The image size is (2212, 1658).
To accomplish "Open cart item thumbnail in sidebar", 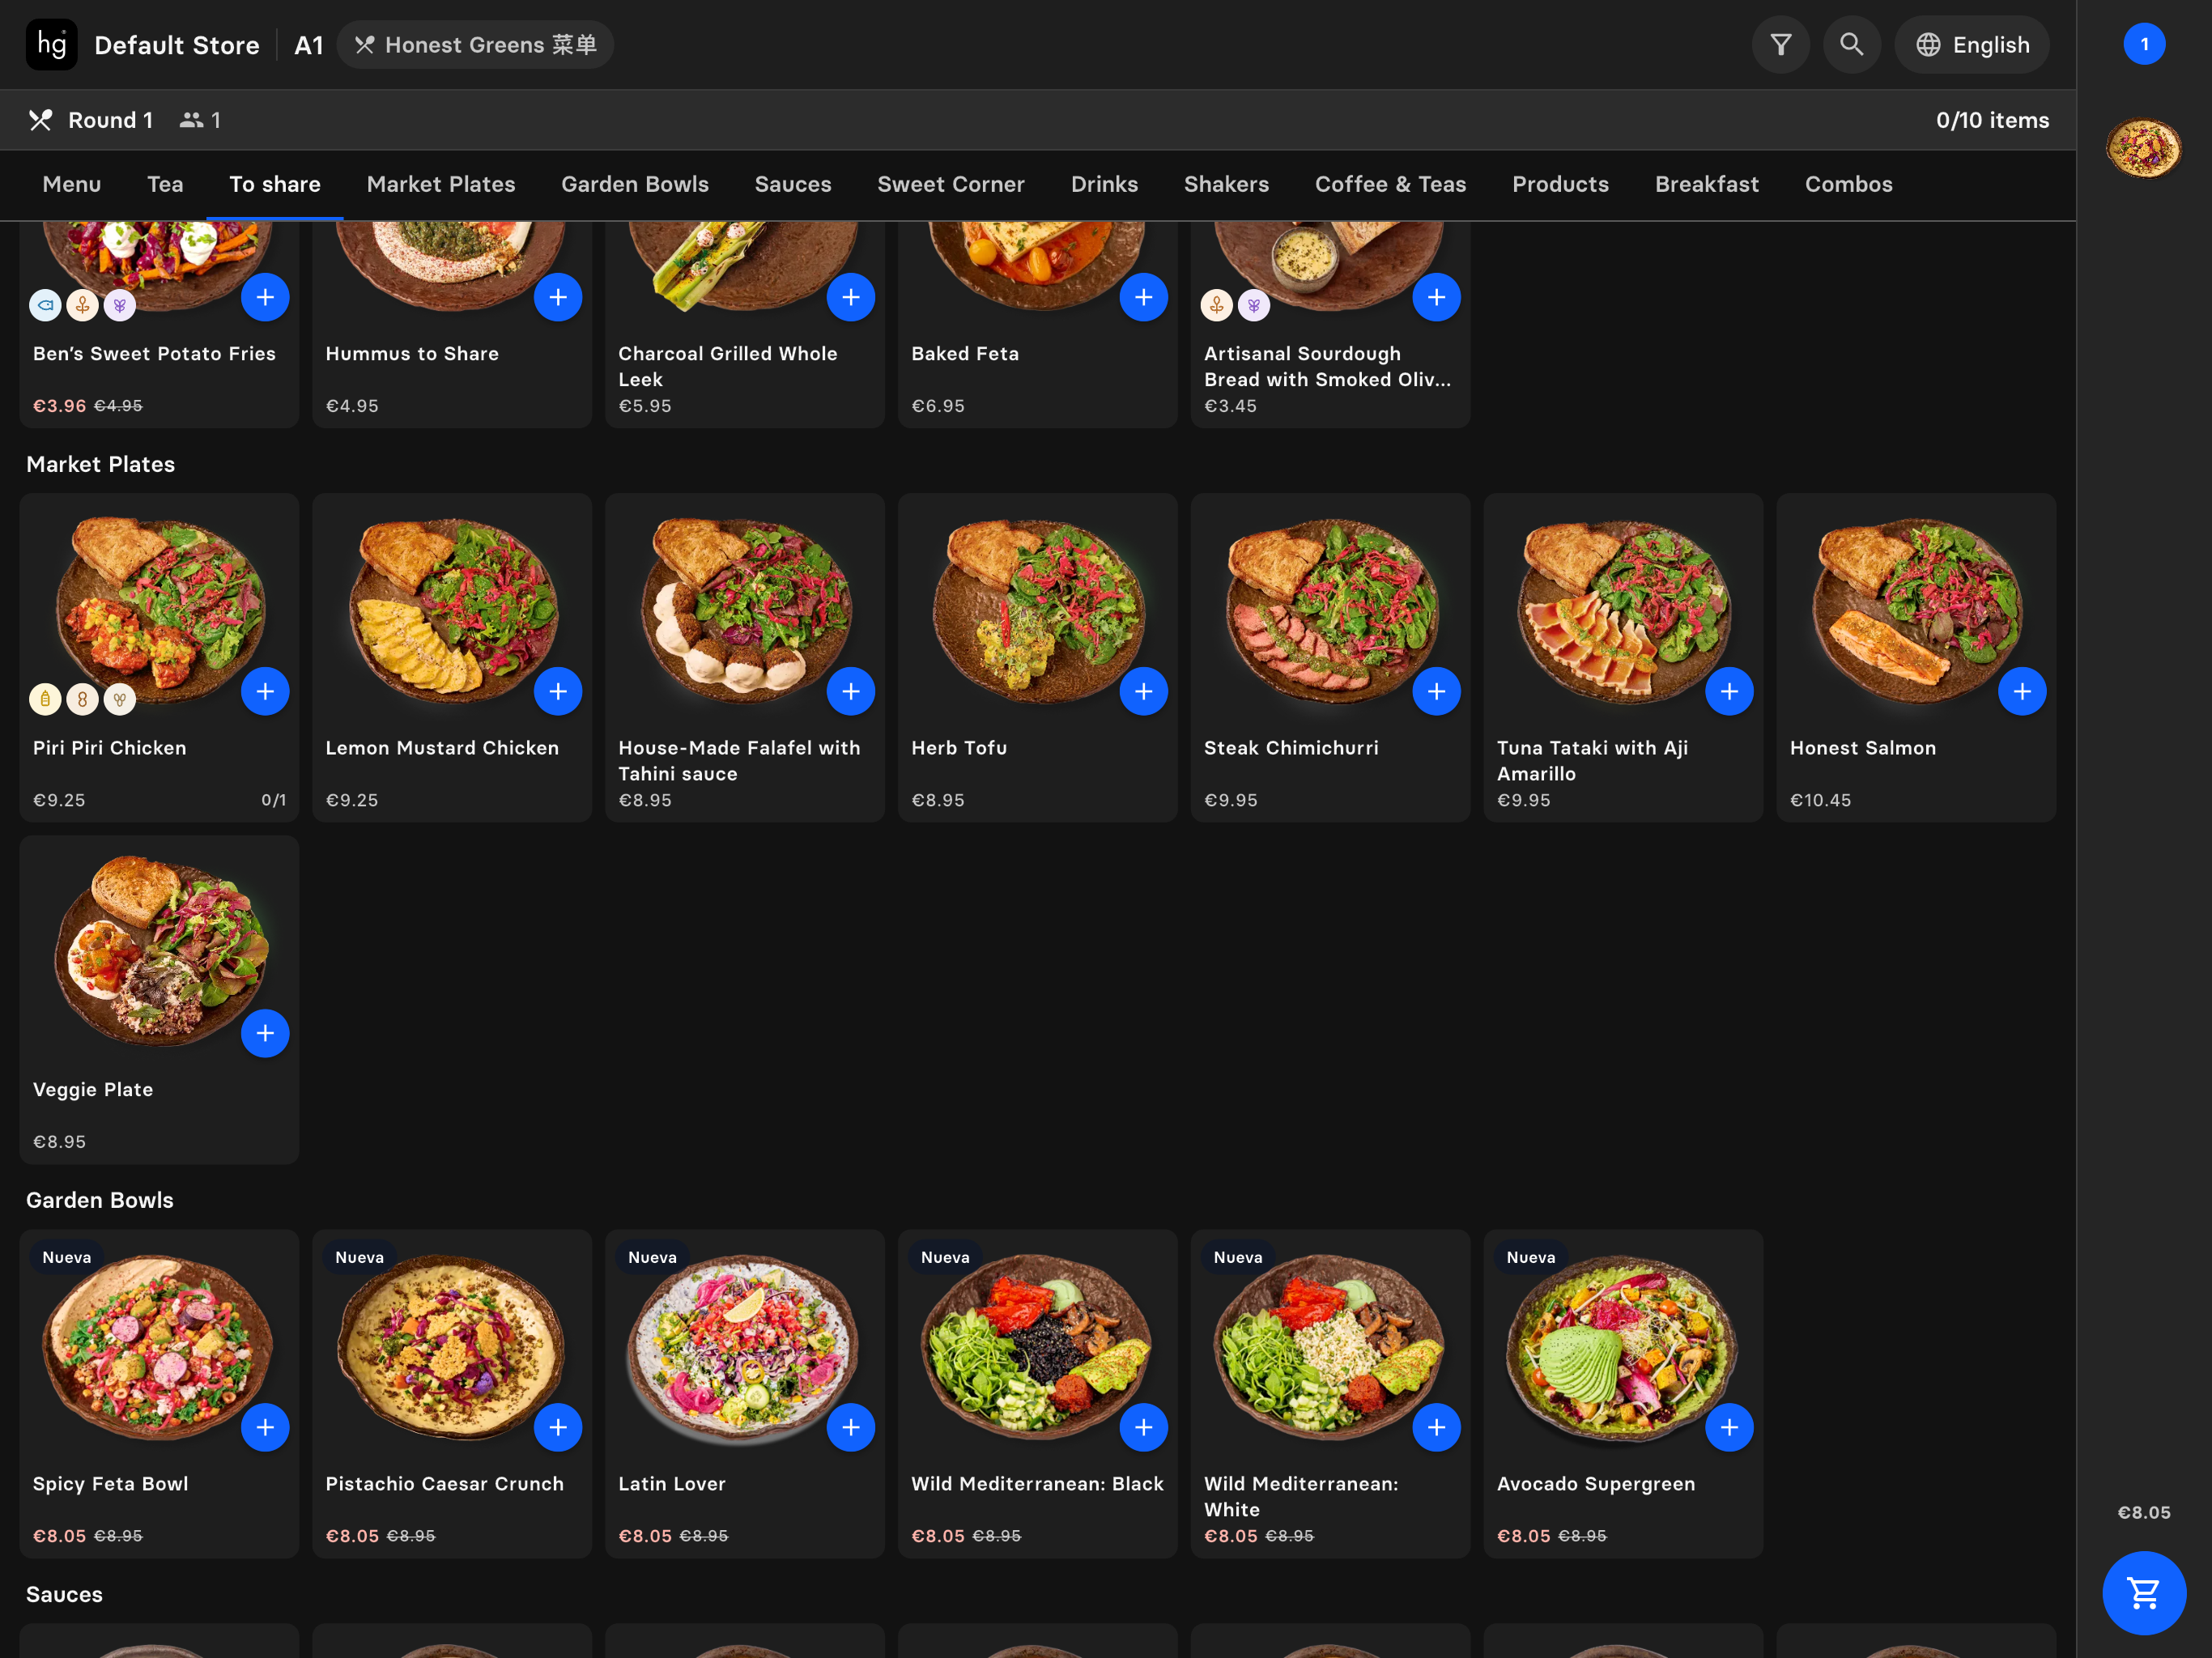I will (2144, 148).
